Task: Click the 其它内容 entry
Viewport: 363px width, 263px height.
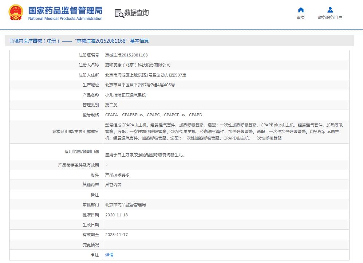Action: coord(113,185)
